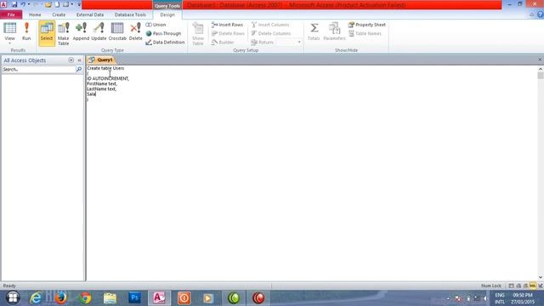This screenshot has height=306, width=544.
Task: Switch to the Create ribbon tab
Action: 59,14
